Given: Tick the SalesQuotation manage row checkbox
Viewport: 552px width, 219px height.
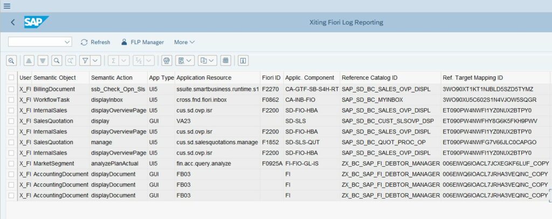Looking at the screenshot, I should (11, 143).
